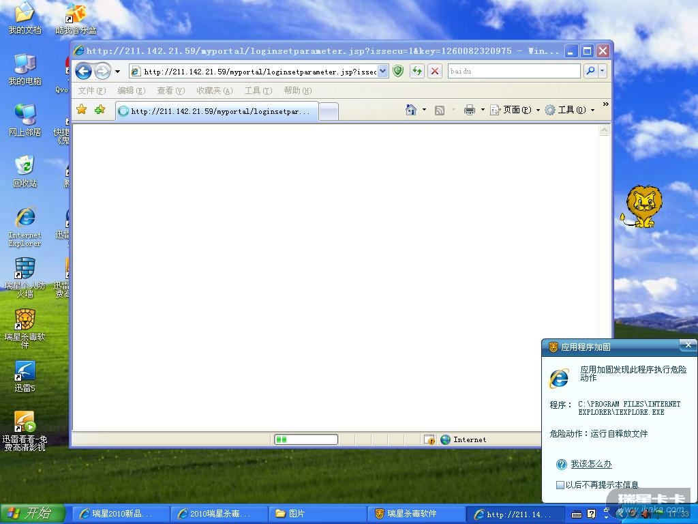This screenshot has height=524, width=698.
Task: Click the green shield security icon
Action: (x=398, y=71)
